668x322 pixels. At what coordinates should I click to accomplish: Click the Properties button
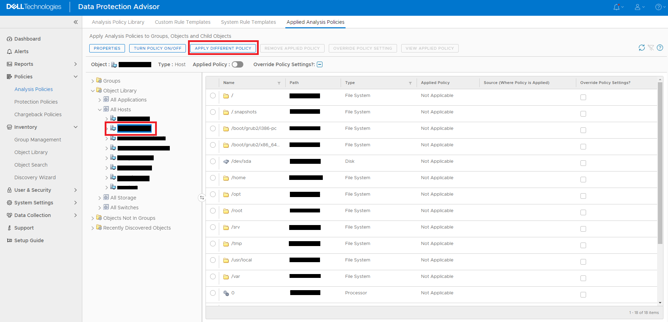[x=107, y=48]
